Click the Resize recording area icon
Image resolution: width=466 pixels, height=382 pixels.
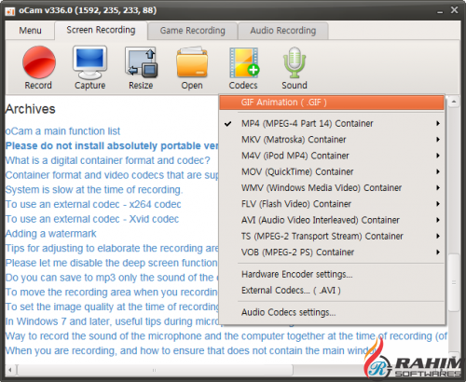(141, 62)
